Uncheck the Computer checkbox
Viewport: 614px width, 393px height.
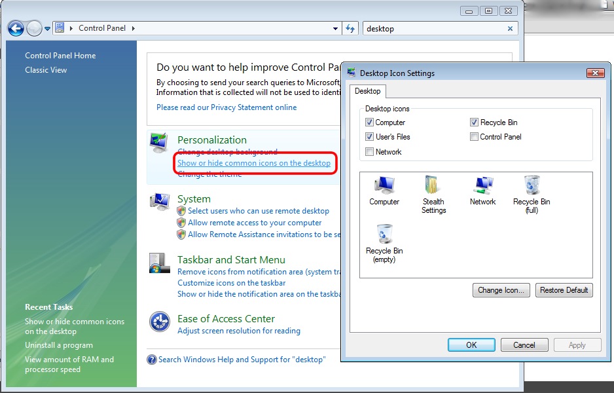pos(369,122)
